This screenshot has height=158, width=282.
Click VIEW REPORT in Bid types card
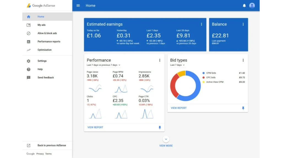178,108
